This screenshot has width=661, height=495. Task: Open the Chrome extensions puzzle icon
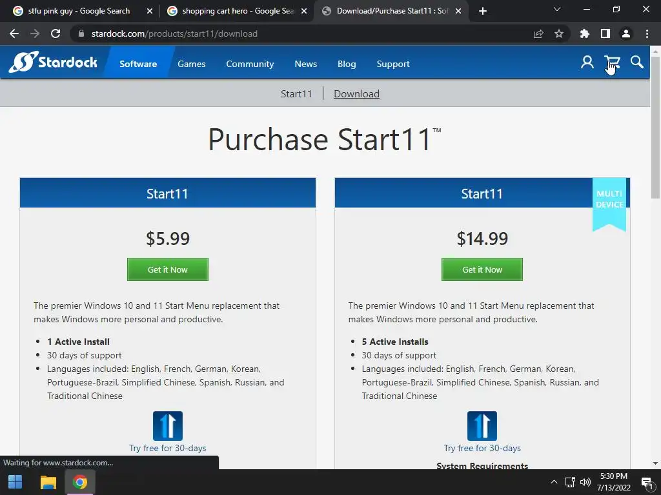(585, 34)
